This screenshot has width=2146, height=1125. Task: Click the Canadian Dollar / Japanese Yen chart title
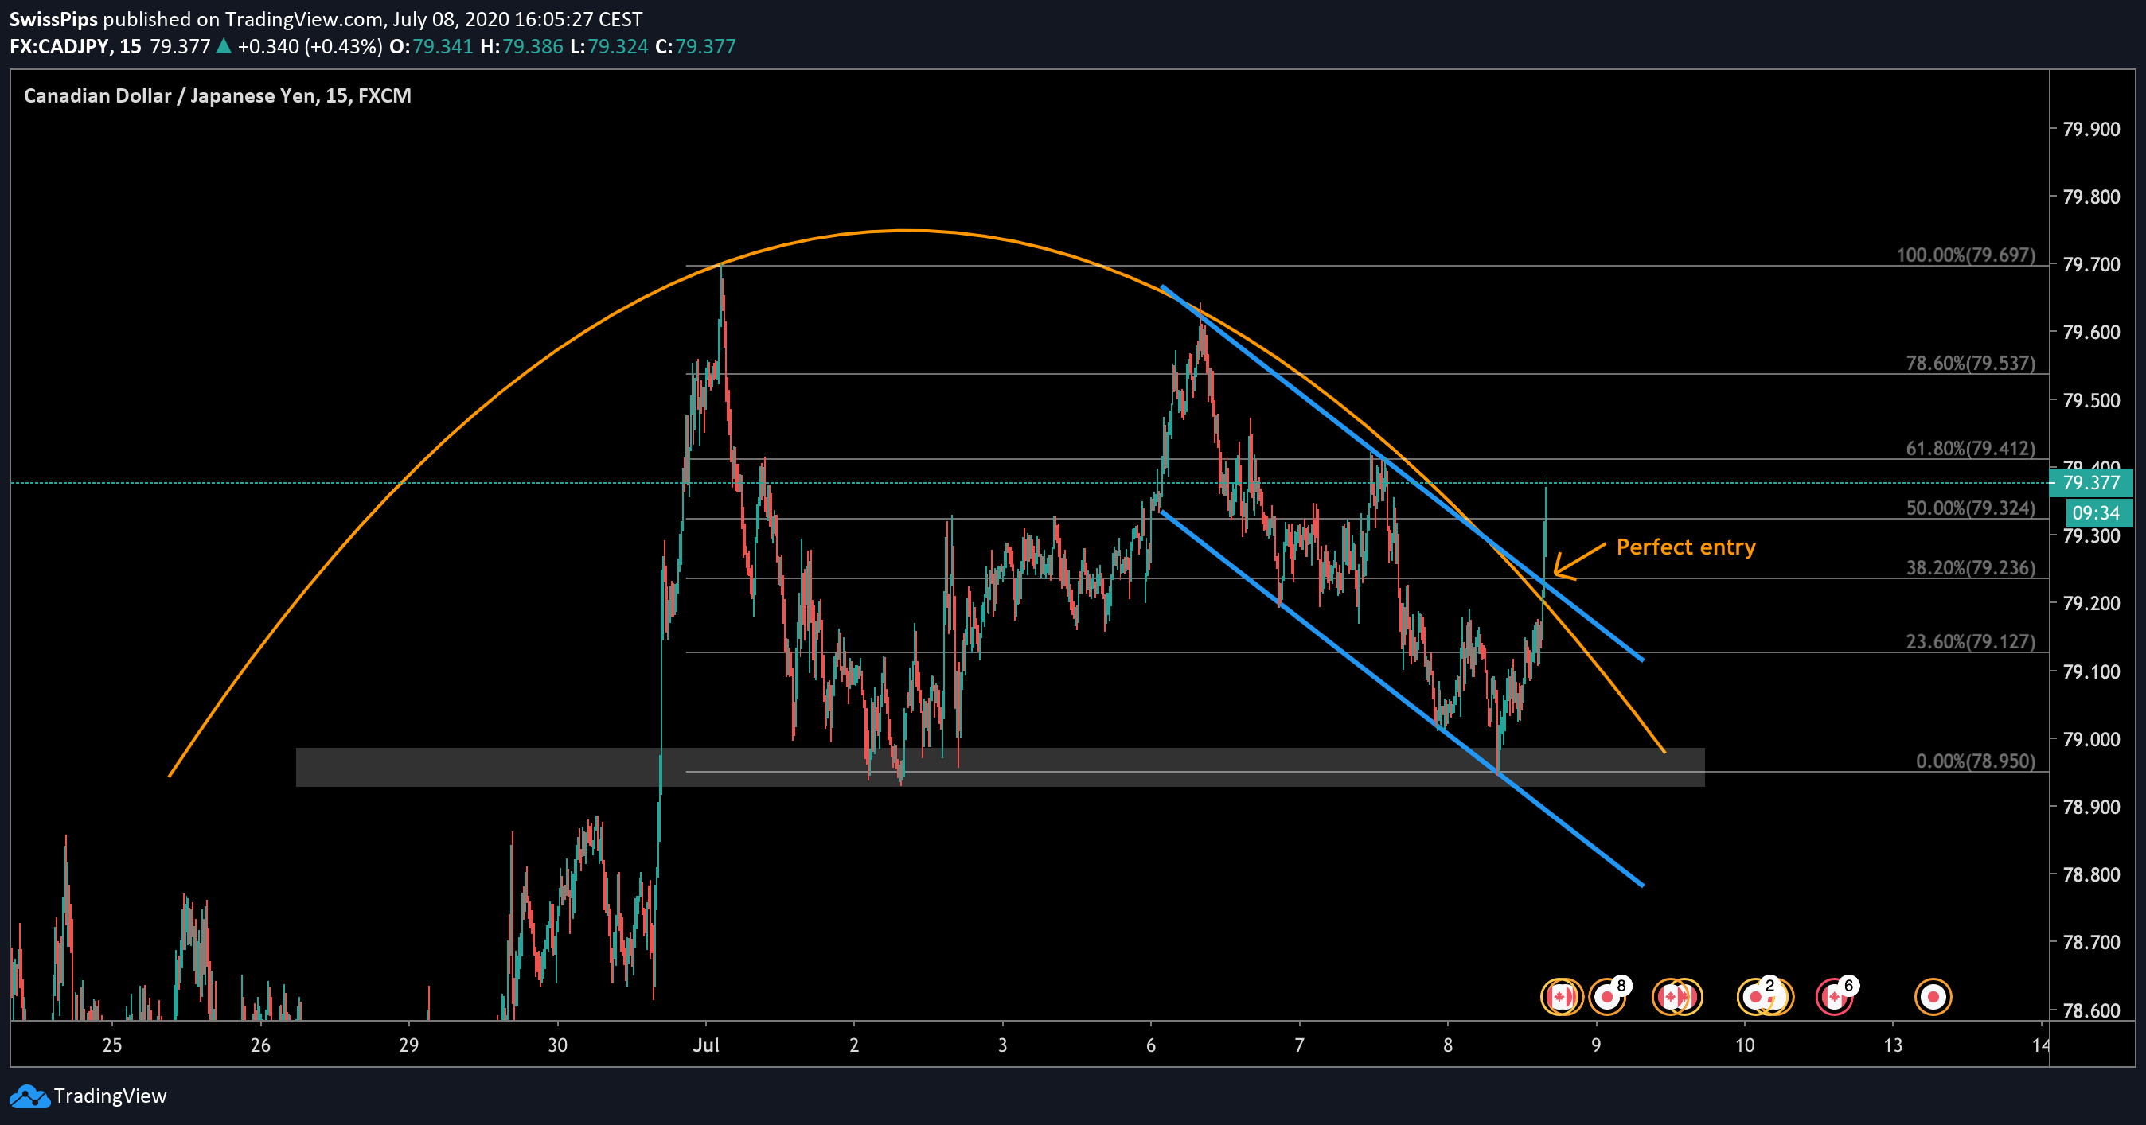(x=217, y=95)
